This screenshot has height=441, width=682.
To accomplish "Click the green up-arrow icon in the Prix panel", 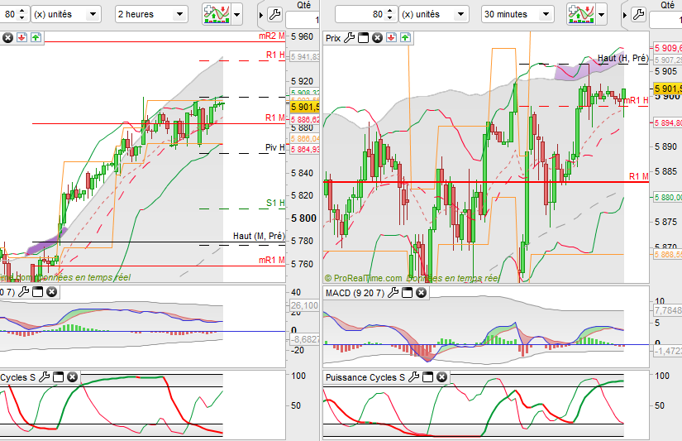I will point(405,38).
